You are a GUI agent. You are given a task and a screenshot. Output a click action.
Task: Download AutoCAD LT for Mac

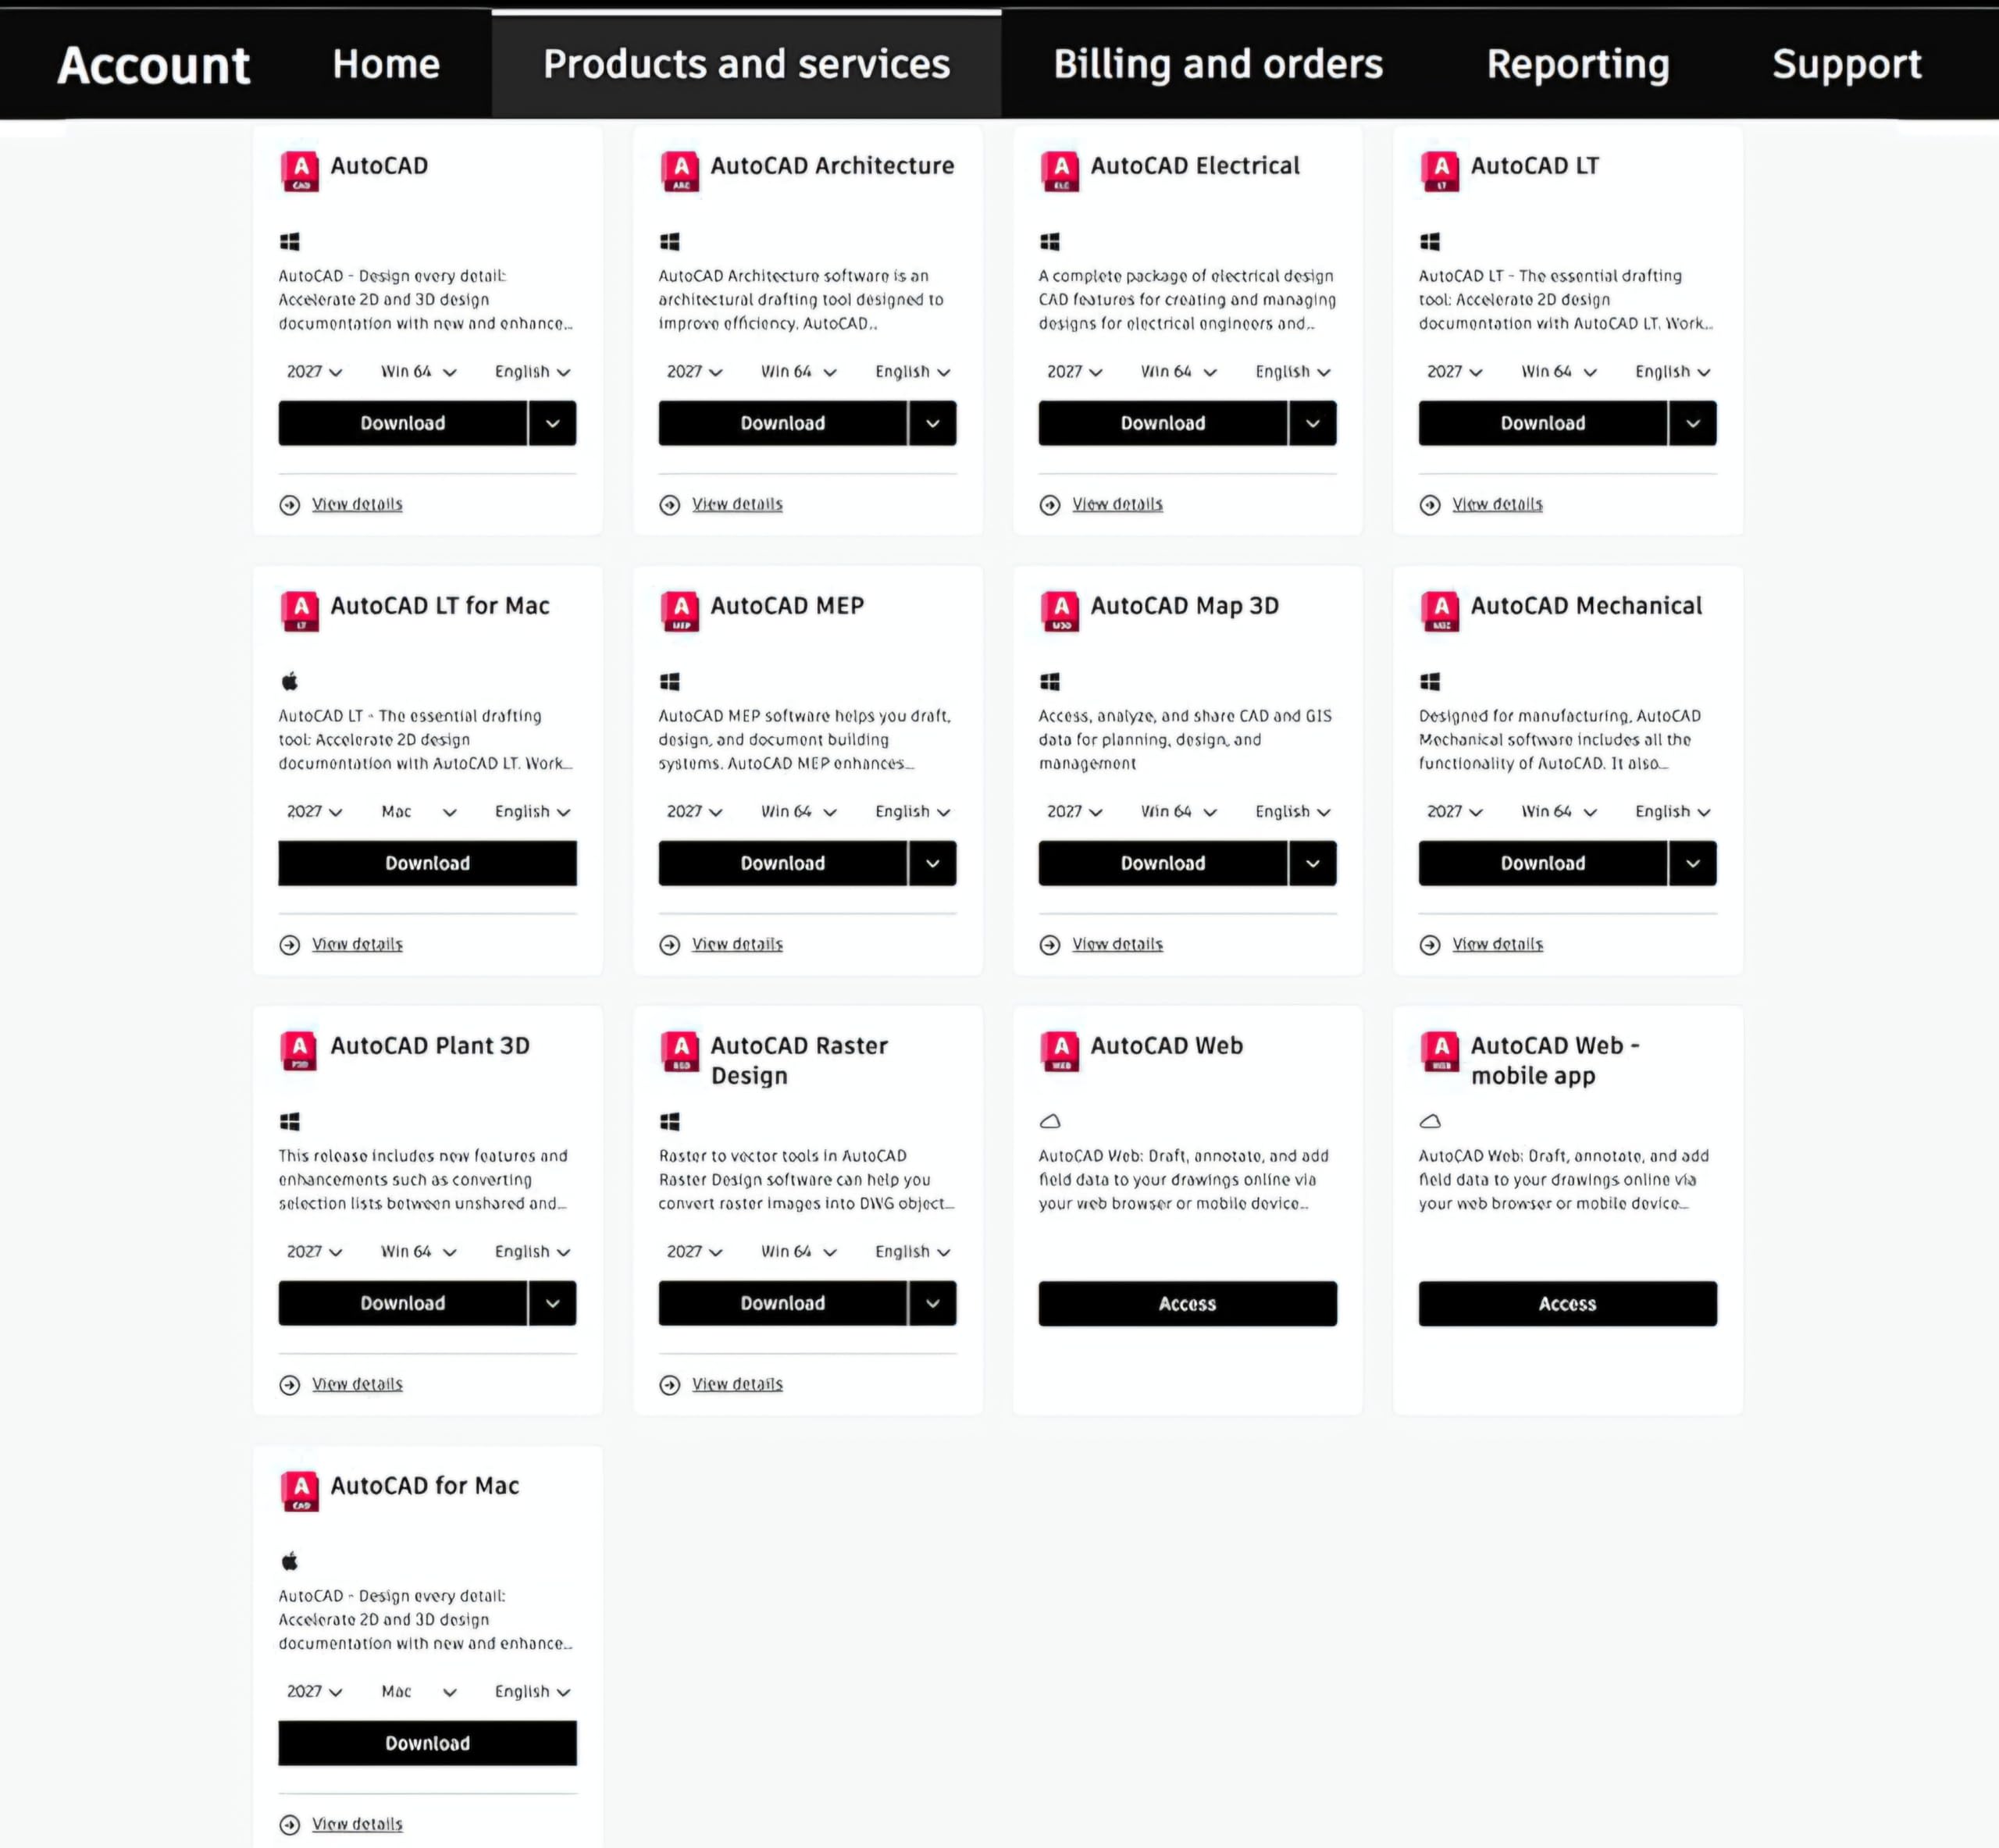[428, 863]
